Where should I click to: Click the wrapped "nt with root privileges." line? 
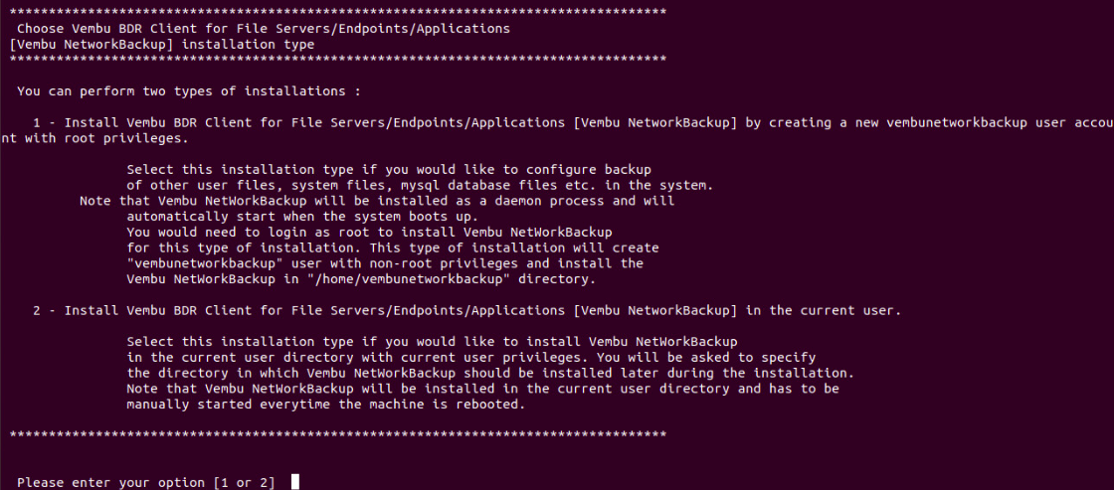point(95,138)
